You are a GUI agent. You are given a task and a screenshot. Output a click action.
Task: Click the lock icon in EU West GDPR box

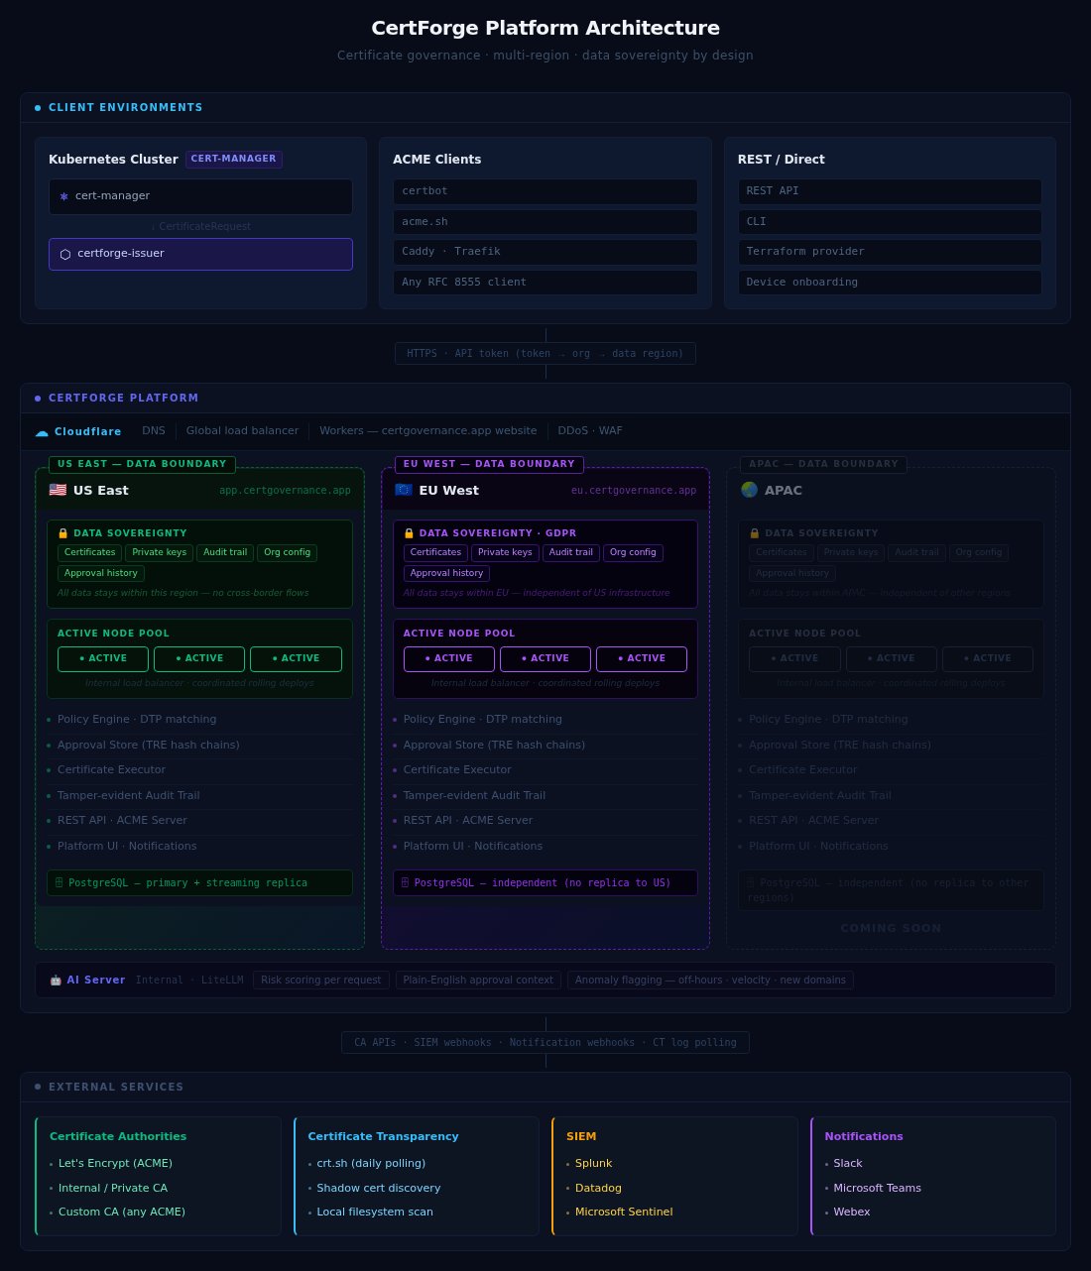tap(409, 533)
